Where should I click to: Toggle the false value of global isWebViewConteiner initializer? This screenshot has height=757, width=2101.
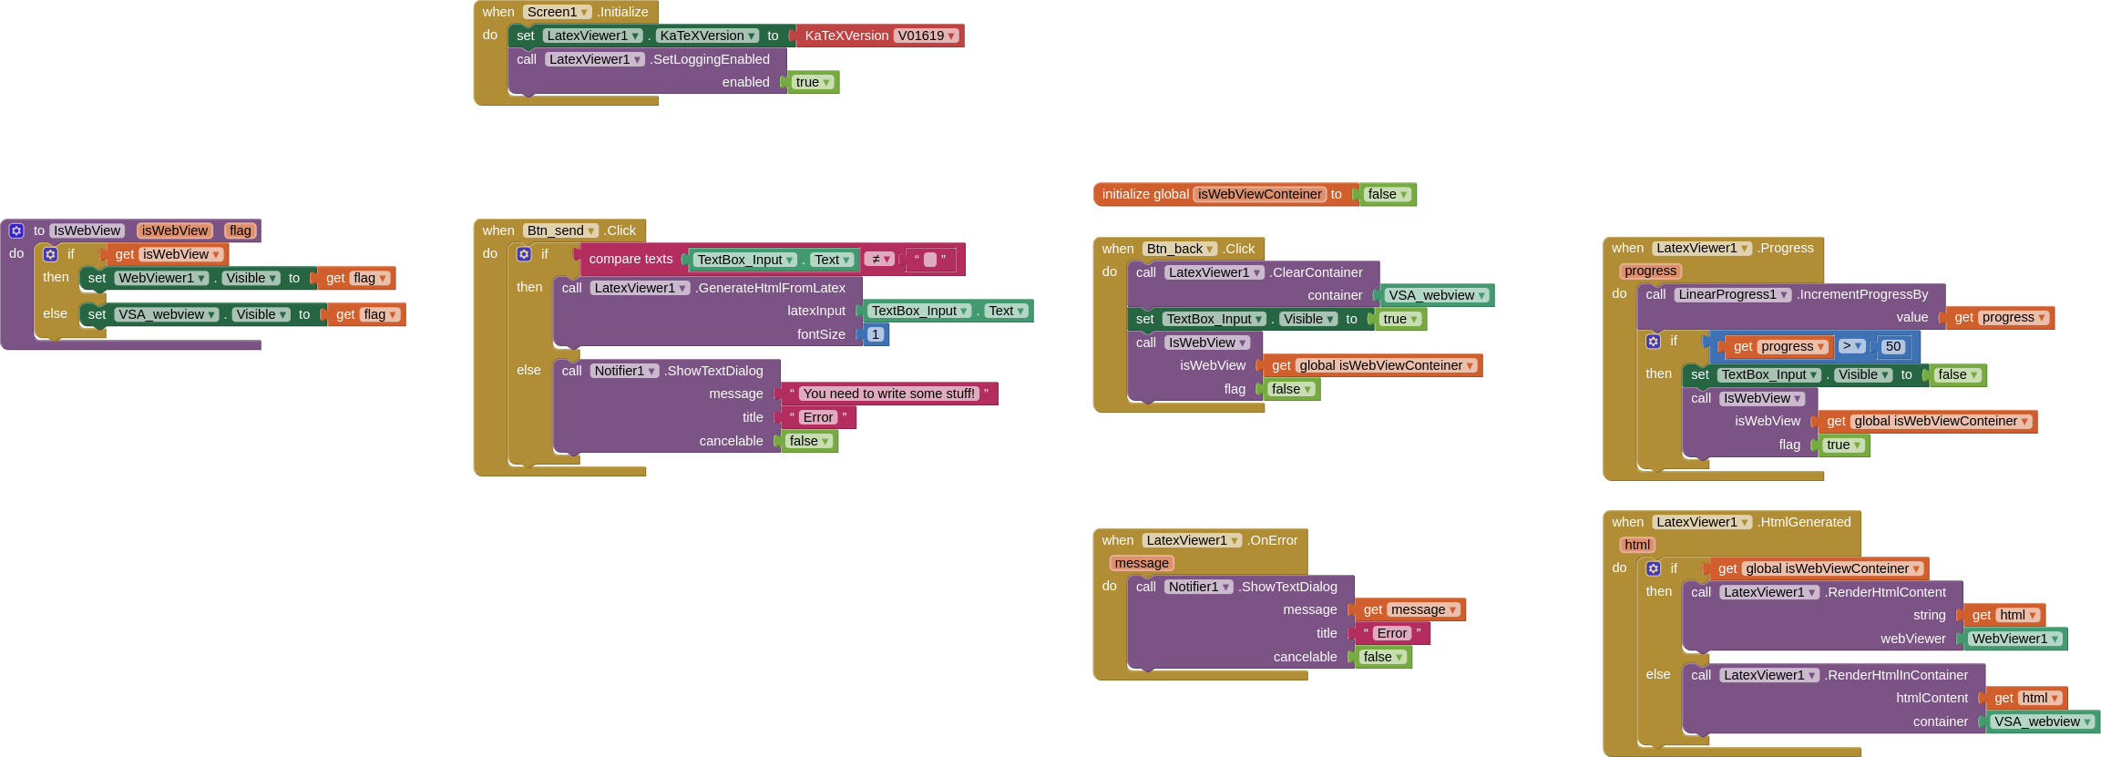tap(1389, 194)
